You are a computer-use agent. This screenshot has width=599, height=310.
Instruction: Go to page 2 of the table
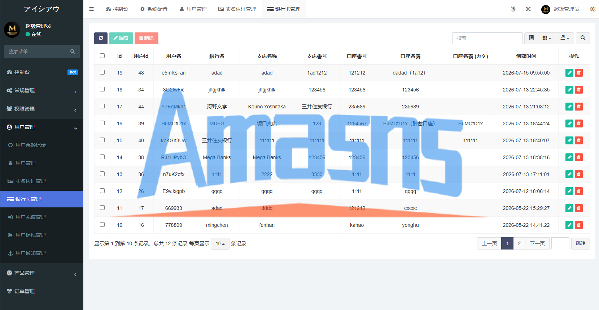click(519, 244)
